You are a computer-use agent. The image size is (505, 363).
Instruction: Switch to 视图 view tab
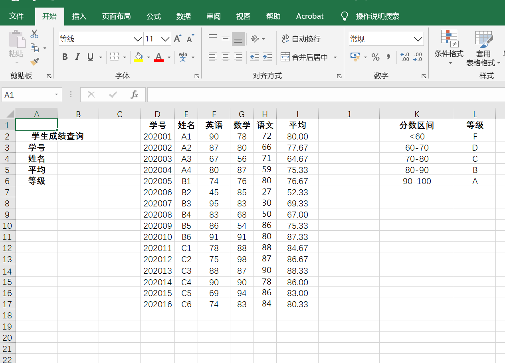244,16
